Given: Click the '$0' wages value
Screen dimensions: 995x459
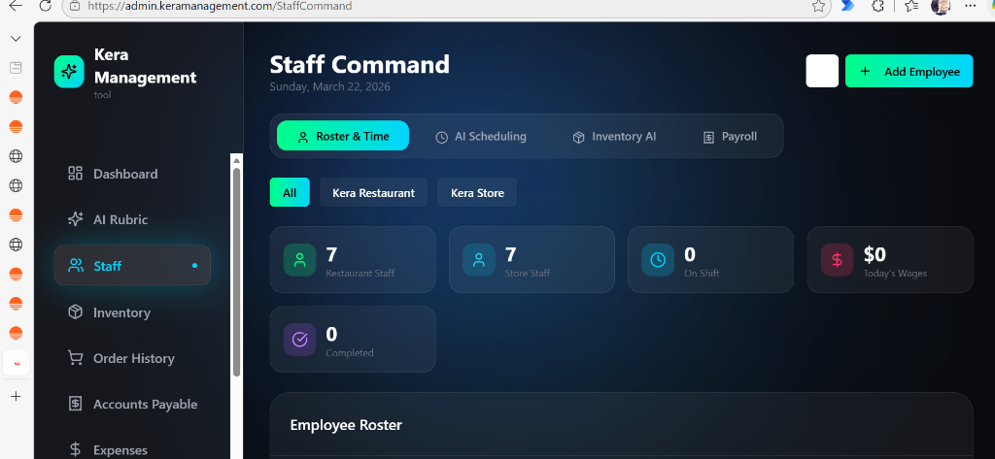Looking at the screenshot, I should tap(875, 254).
